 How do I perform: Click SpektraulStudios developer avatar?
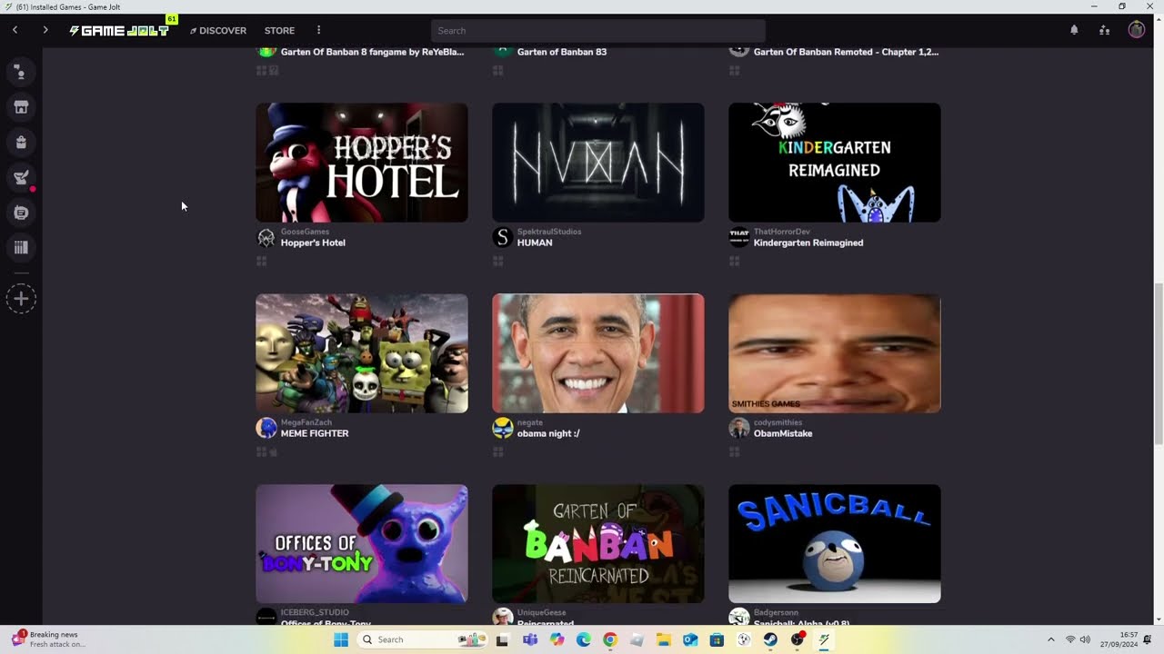coord(503,238)
